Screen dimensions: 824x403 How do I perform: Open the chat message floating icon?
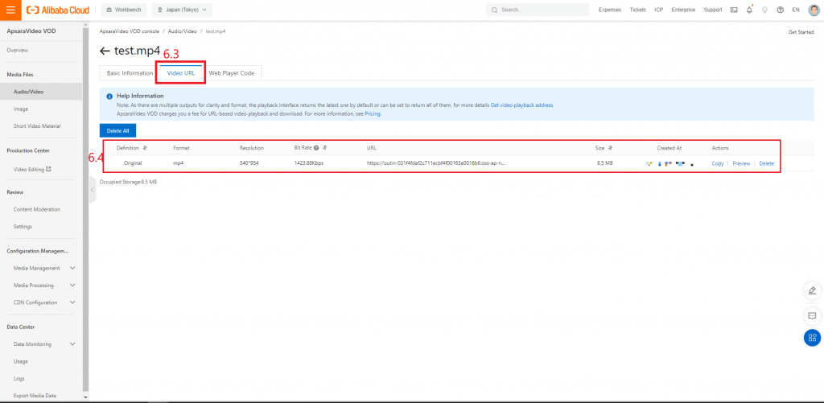pyautogui.click(x=812, y=316)
